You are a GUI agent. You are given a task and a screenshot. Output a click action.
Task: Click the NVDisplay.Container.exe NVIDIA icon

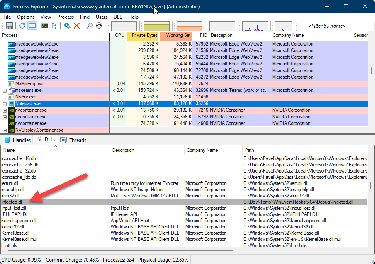click(x=11, y=130)
